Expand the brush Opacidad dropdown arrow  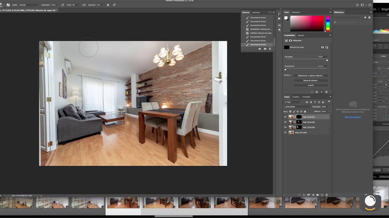[59, 5]
